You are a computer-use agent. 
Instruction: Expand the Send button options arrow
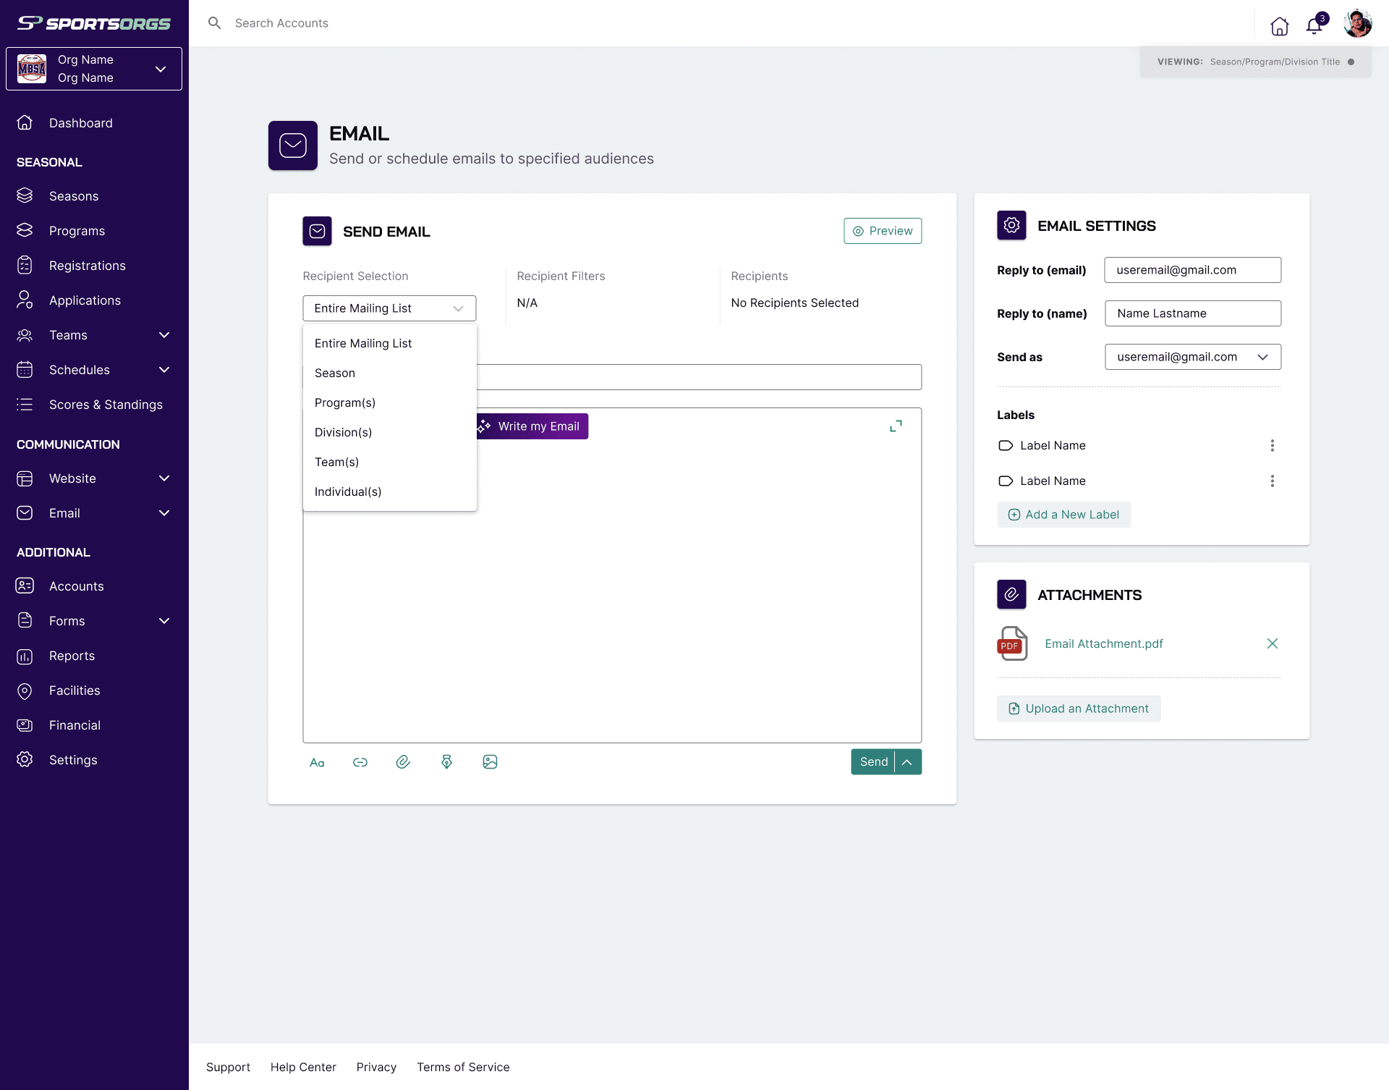[x=907, y=762]
